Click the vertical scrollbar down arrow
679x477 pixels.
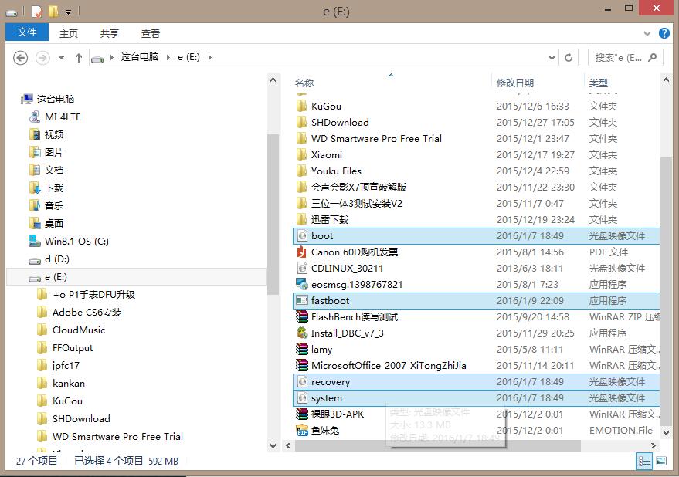[x=273, y=446]
